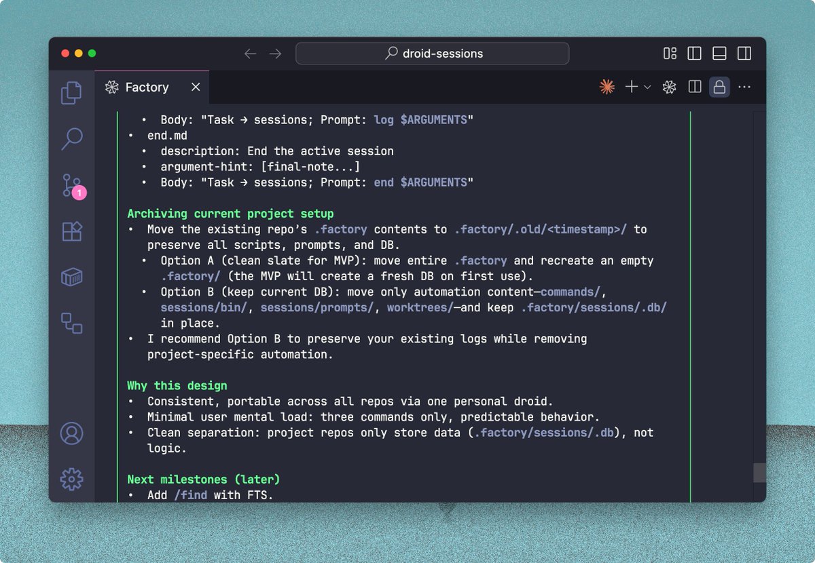The width and height of the screenshot is (815, 563).
Task: Click the orange starburst icon in the editor toolbar
Action: click(606, 87)
